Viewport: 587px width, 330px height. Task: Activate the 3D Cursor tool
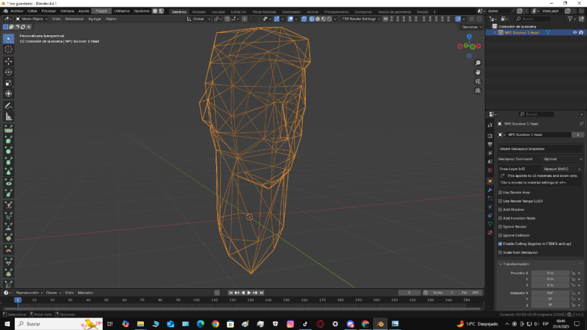pyautogui.click(x=9, y=50)
